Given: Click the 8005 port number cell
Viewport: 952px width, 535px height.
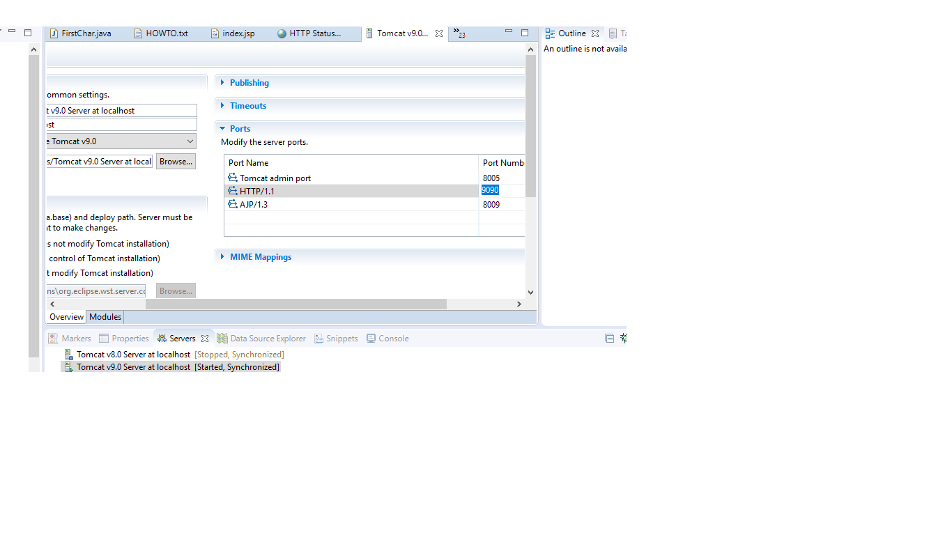Looking at the screenshot, I should point(502,178).
